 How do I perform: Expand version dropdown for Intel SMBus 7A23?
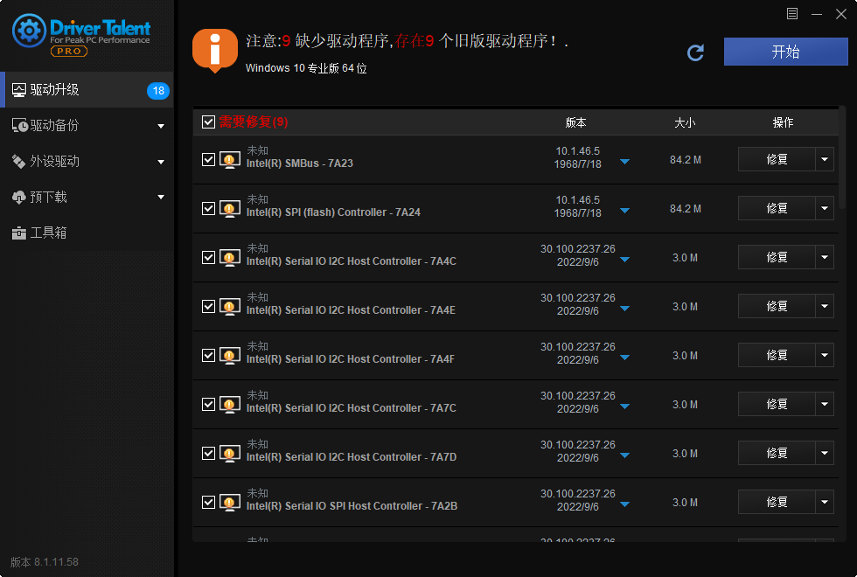click(624, 162)
